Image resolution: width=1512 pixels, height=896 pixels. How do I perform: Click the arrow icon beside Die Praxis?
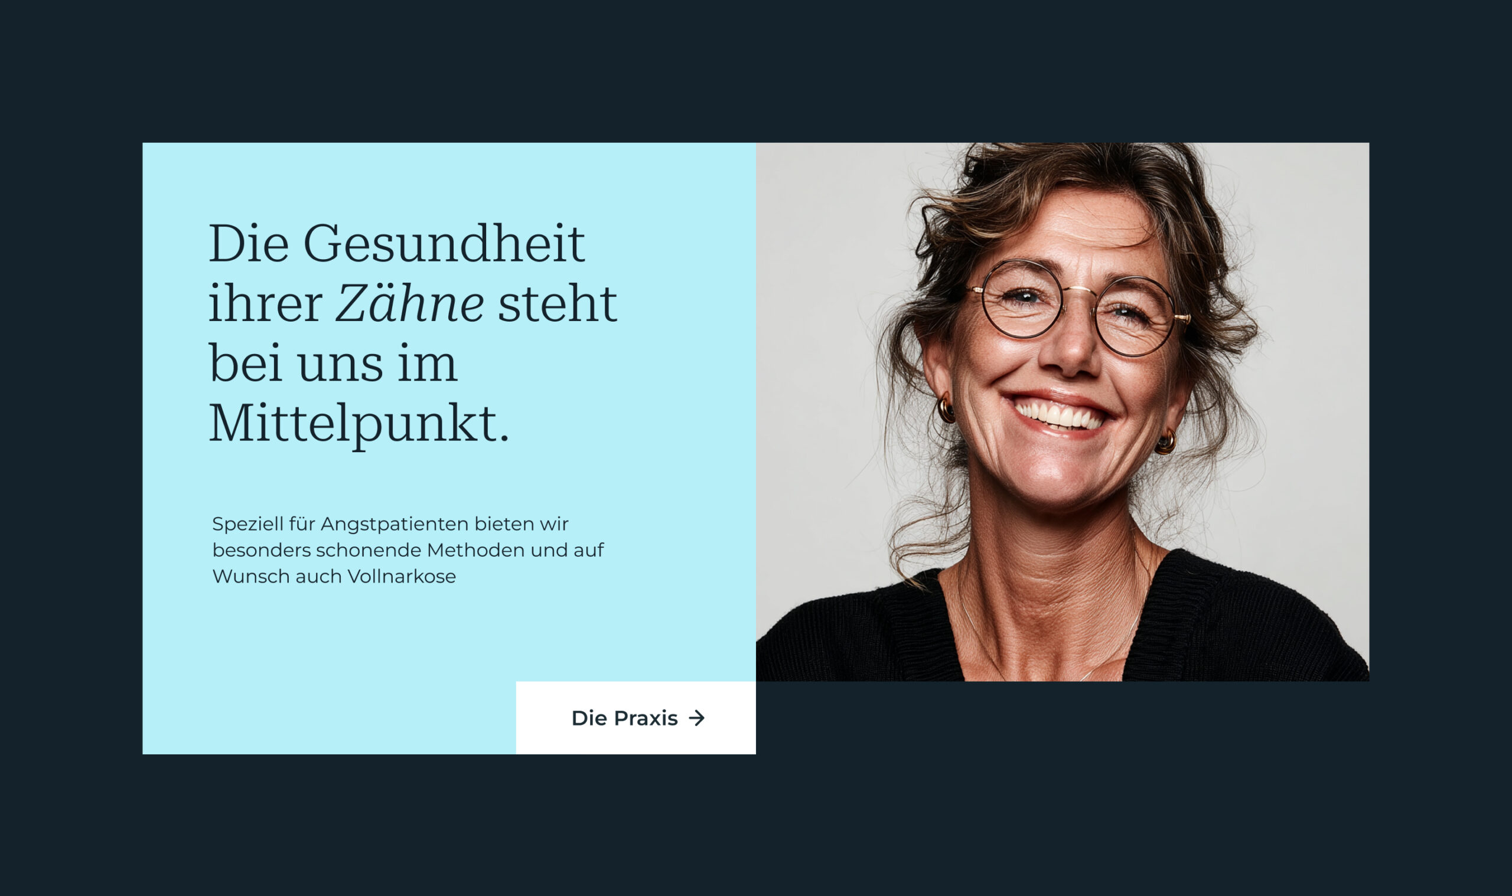pos(697,718)
